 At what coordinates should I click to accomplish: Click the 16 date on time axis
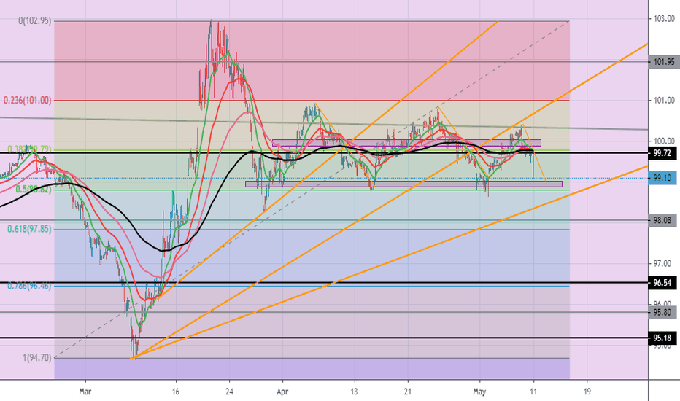(175, 392)
